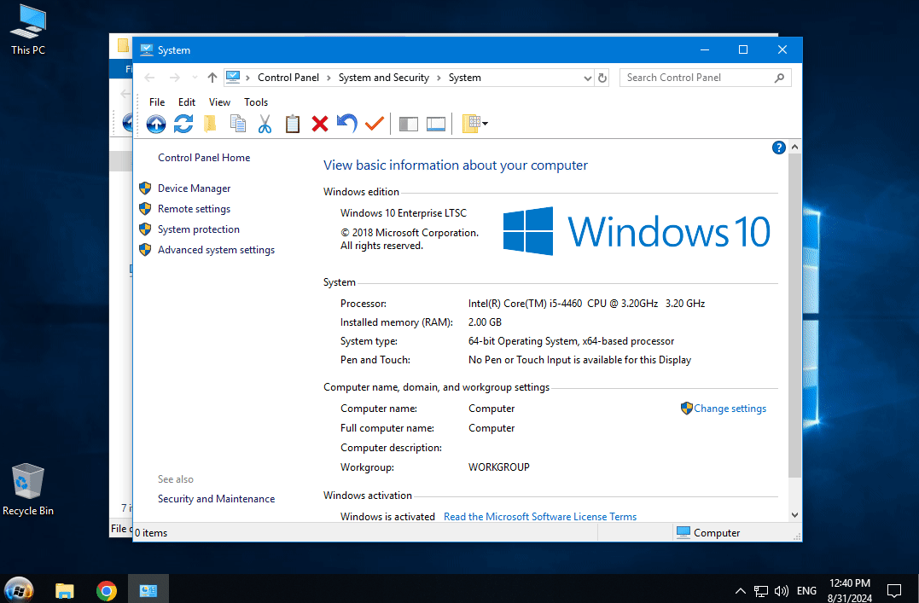Toggle the navigation pane icon

click(x=409, y=124)
